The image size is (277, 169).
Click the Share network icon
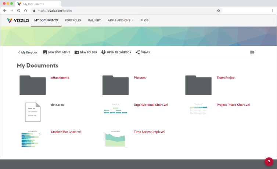(138, 52)
